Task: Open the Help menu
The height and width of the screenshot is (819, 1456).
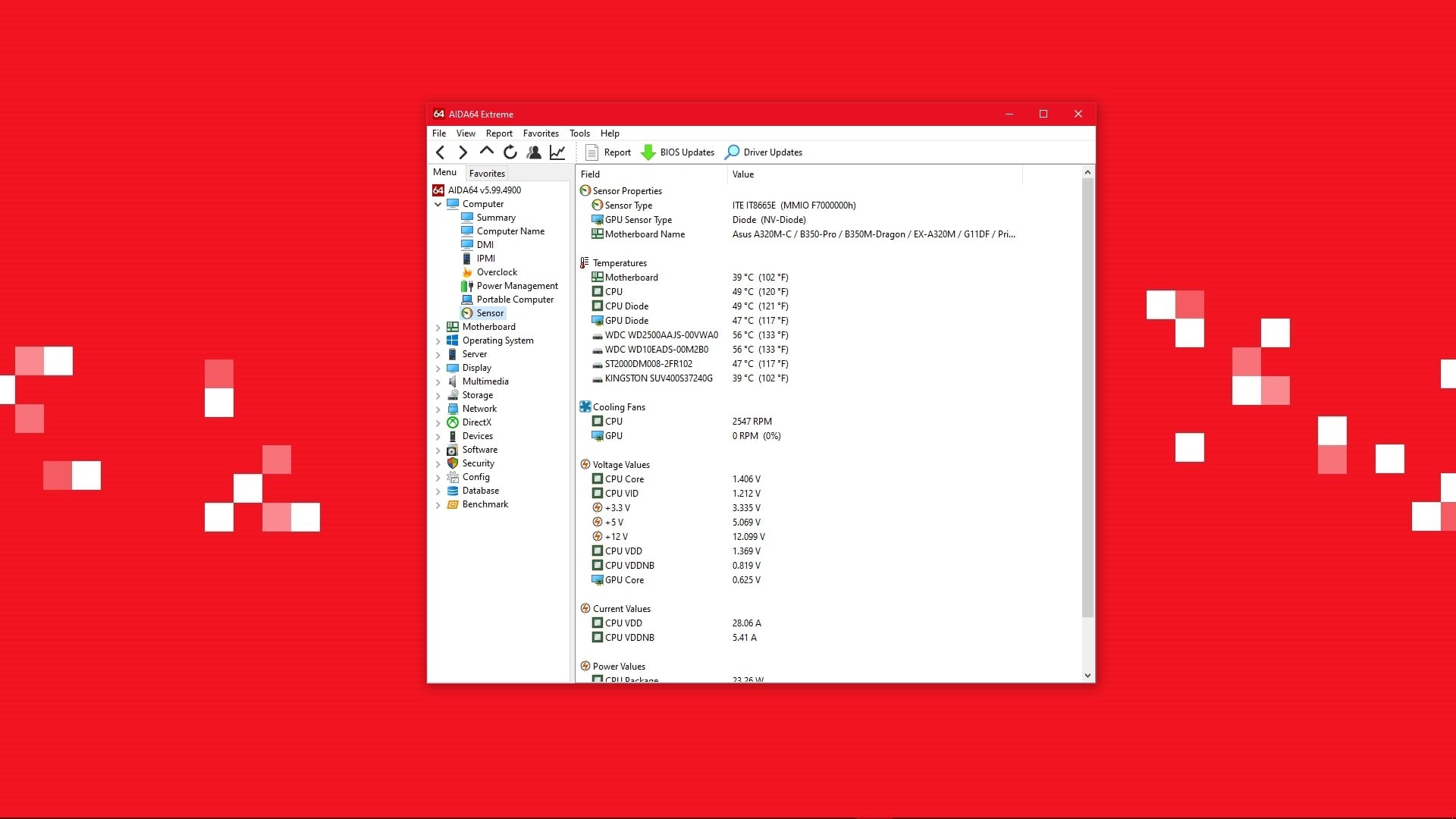Action: click(x=610, y=133)
